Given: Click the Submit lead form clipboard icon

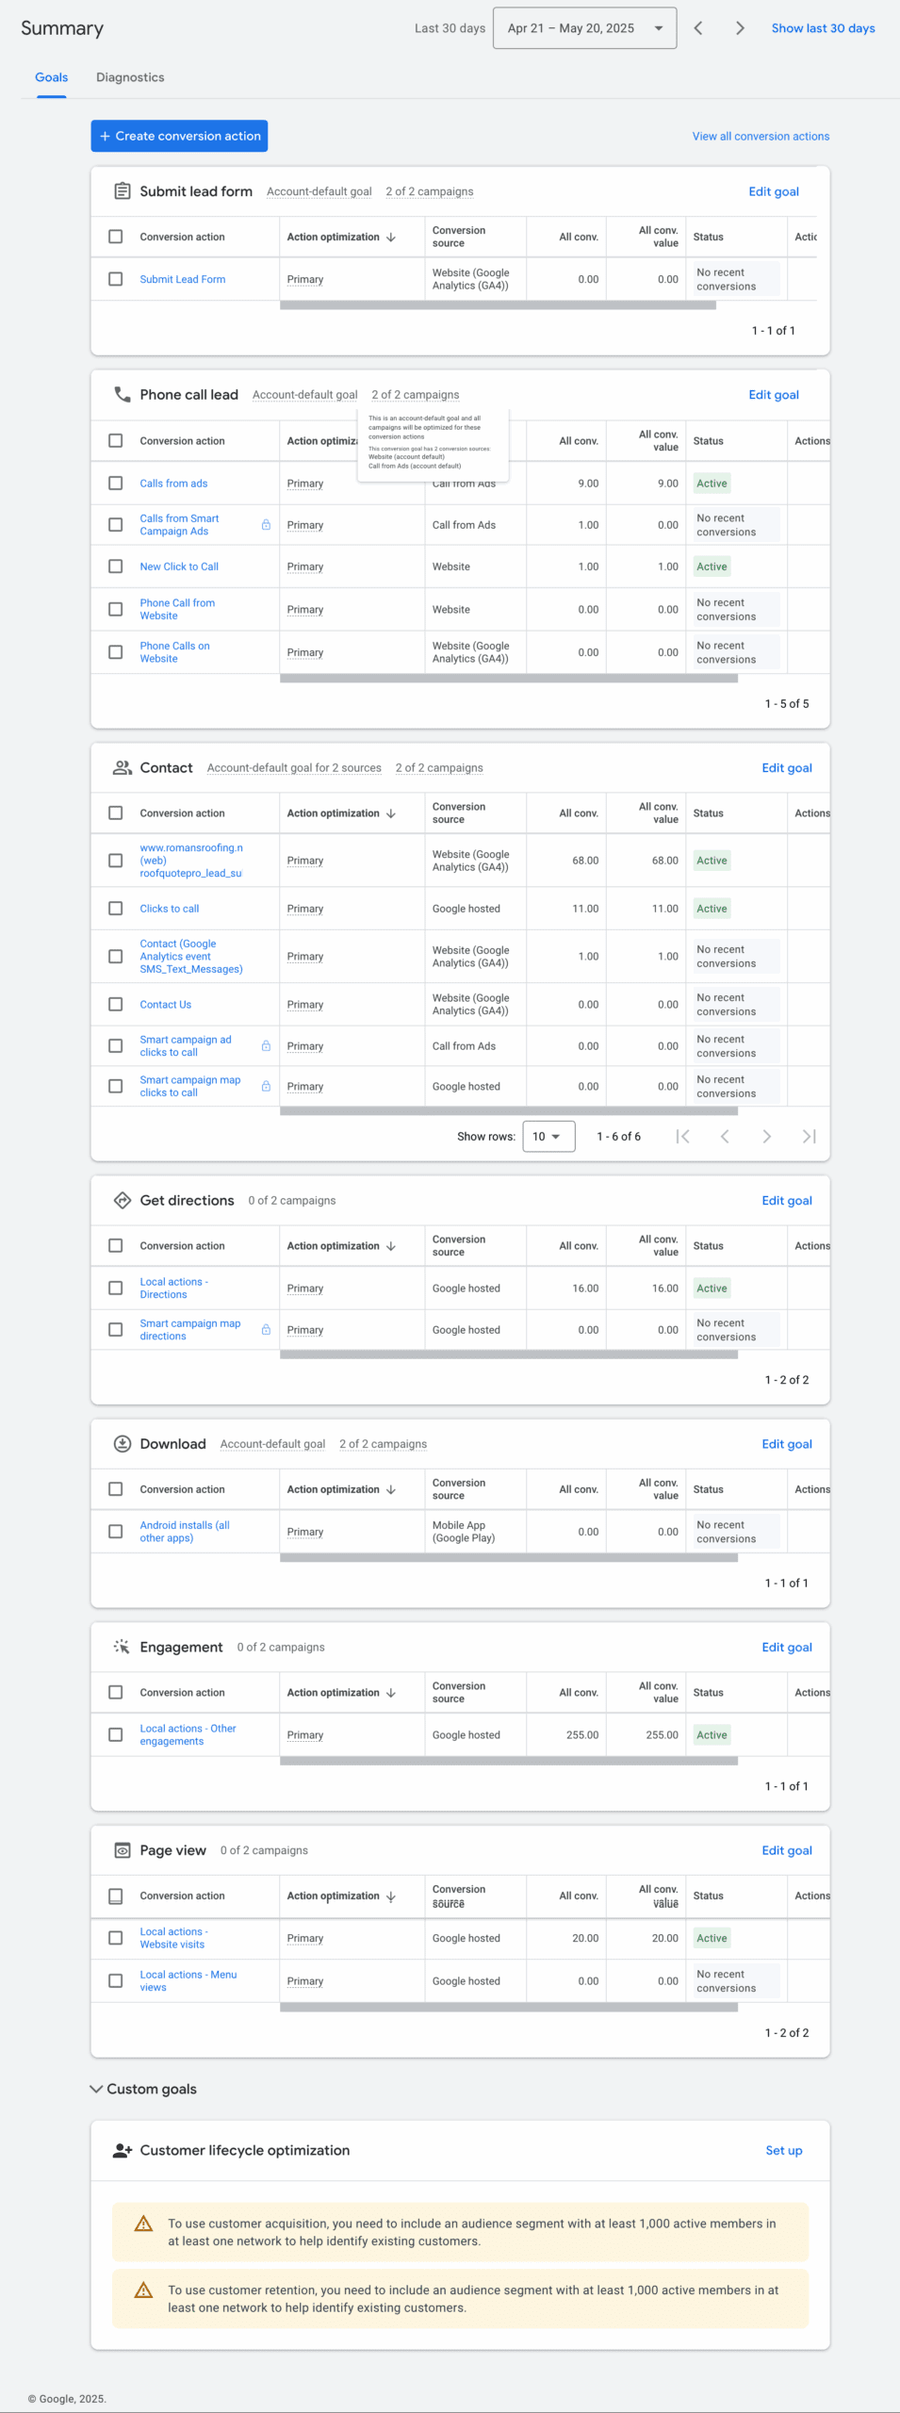Looking at the screenshot, I should 123,191.
